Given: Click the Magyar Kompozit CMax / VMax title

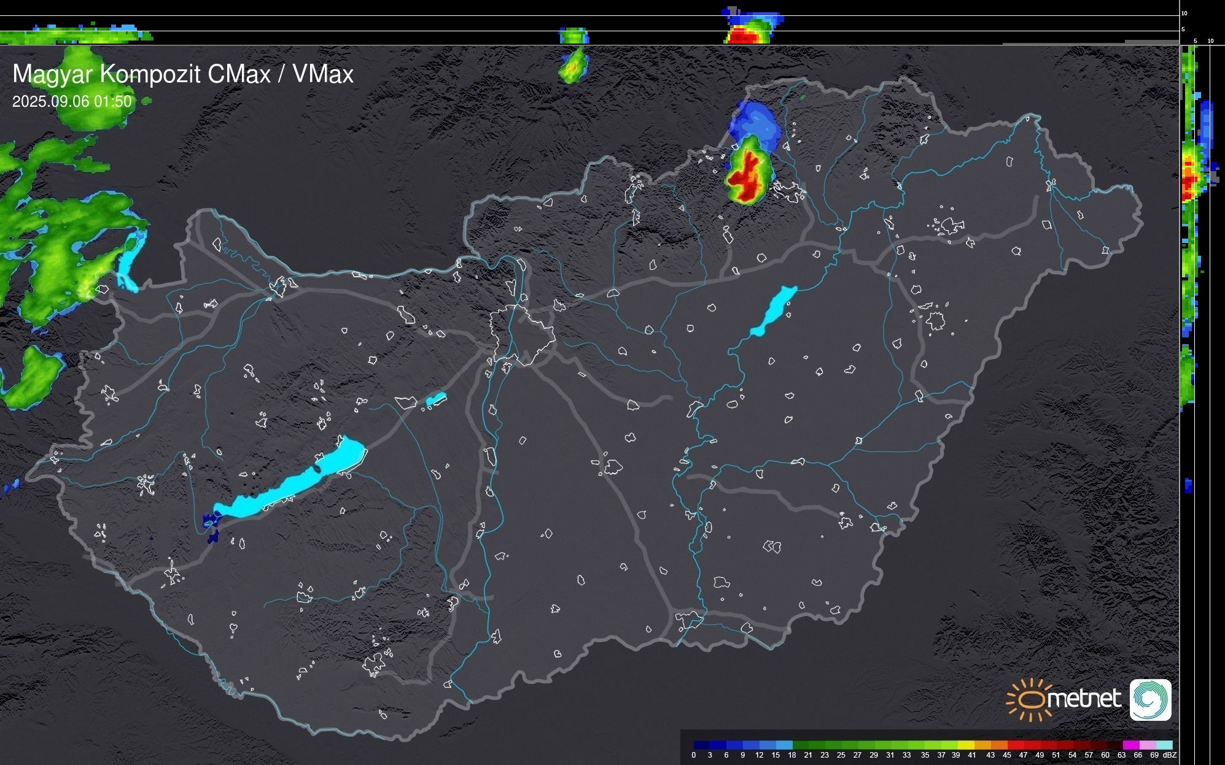Looking at the screenshot, I should click(183, 74).
